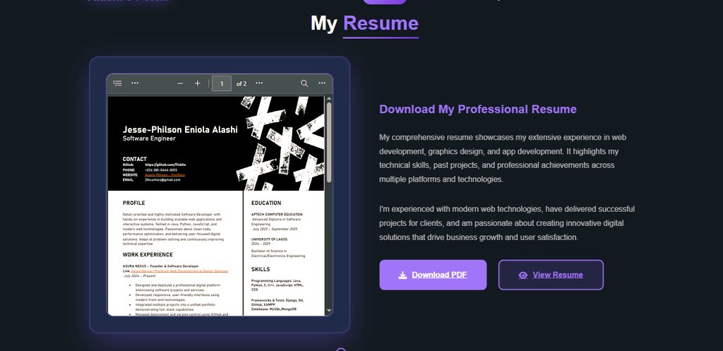Click the "SKILLS" heading in the resume
Viewport: 723px width, 351px height.
click(261, 269)
